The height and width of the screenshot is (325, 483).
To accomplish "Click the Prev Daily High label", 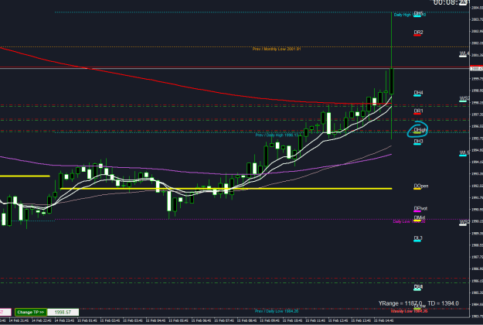I will tap(277, 135).
